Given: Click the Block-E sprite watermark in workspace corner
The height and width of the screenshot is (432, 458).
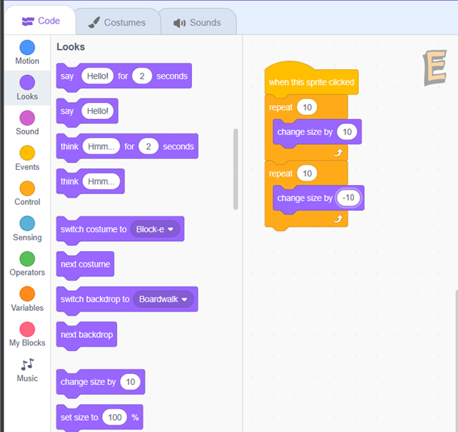Looking at the screenshot, I should pyautogui.click(x=435, y=68).
